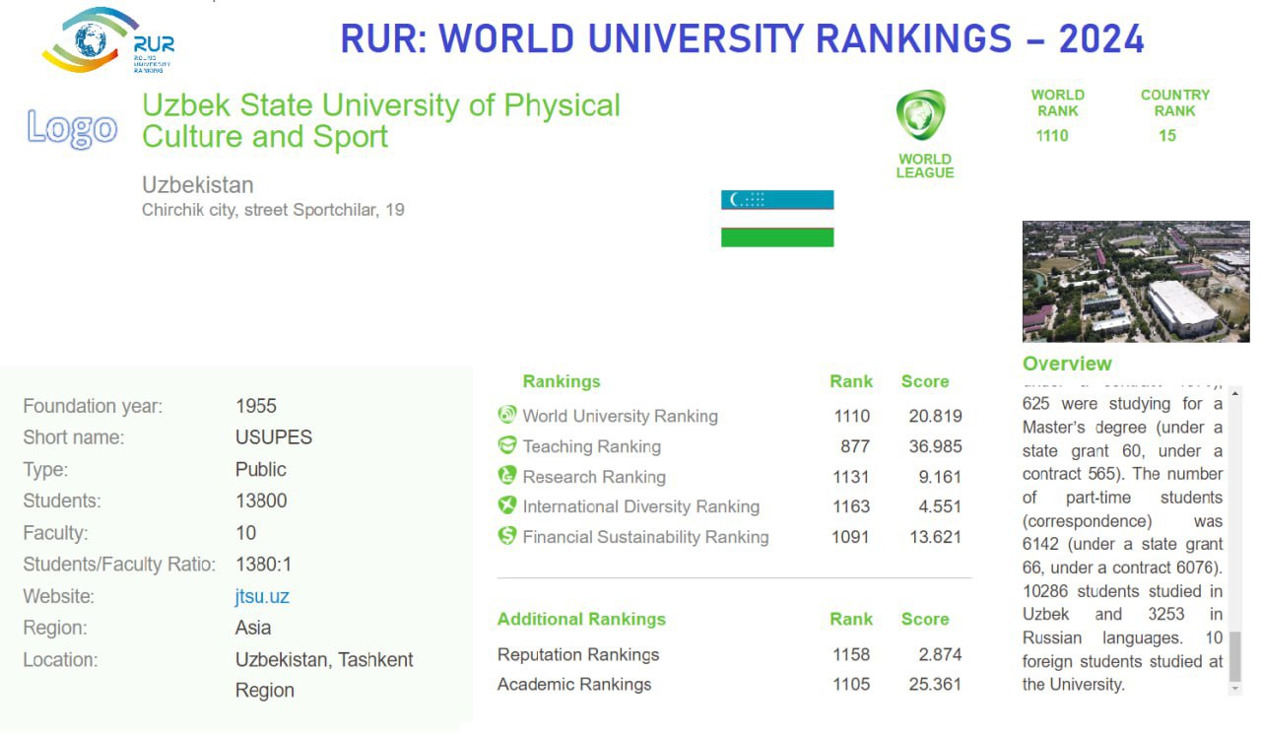Click the Overview scrollbar down arrow
Screen dimensions: 1261x735
point(1235,689)
